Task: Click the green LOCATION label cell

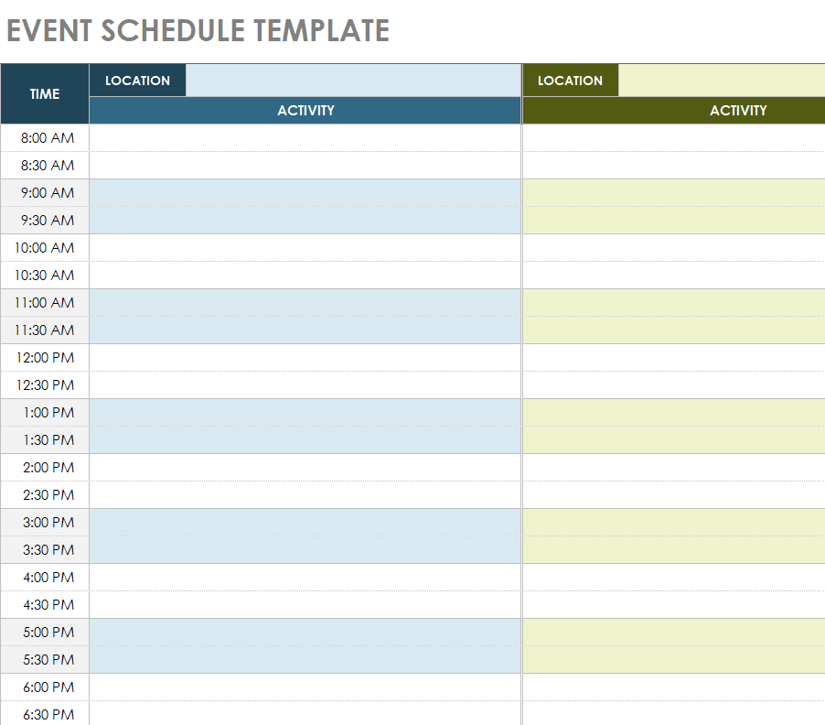Action: 570,81
